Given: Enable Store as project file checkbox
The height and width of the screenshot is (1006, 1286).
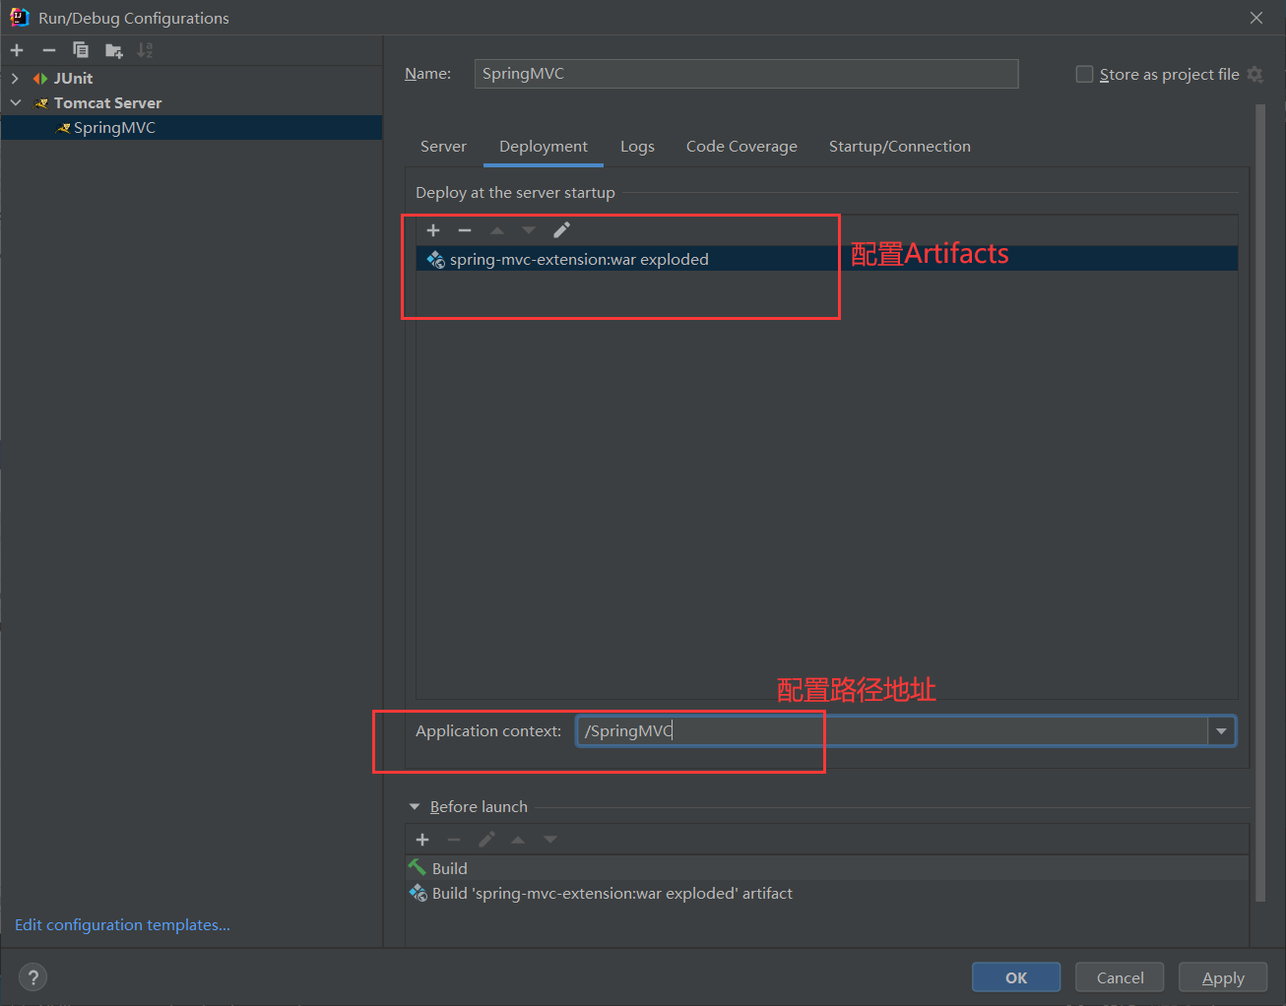Looking at the screenshot, I should [1084, 74].
